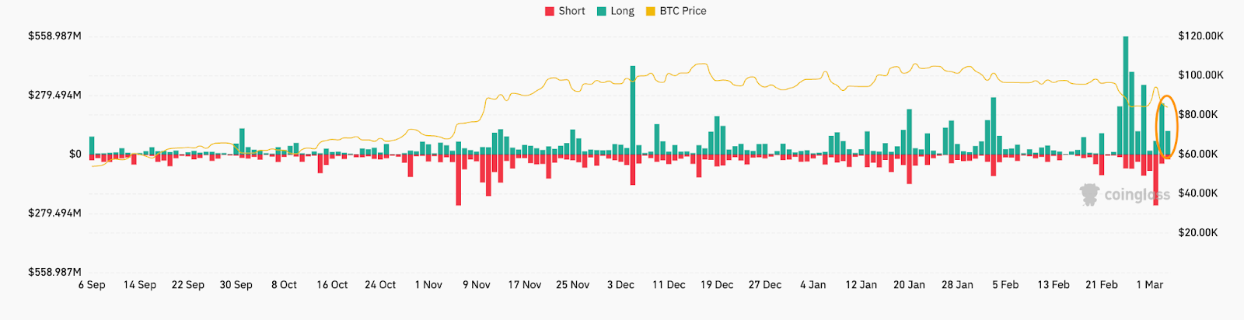Viewport: 1244px width, 320px height.
Task: Open the coinglass watermark text
Action: click(1137, 195)
